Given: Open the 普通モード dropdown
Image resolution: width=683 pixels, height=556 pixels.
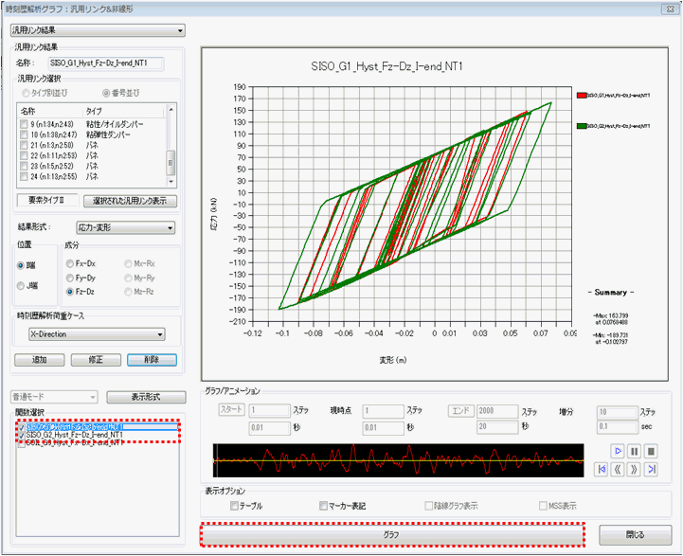Looking at the screenshot, I should coord(54,397).
